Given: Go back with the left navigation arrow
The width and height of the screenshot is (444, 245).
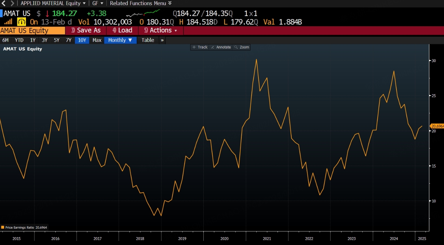Looking at the screenshot, I should tap(4, 3).
